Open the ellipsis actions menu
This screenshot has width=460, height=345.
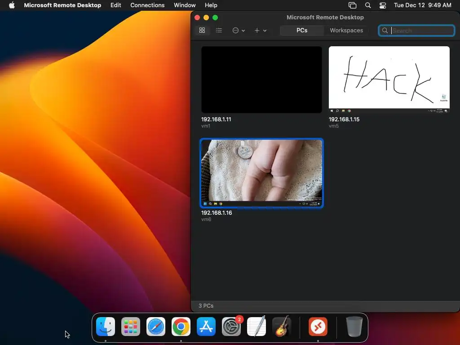pos(239,30)
